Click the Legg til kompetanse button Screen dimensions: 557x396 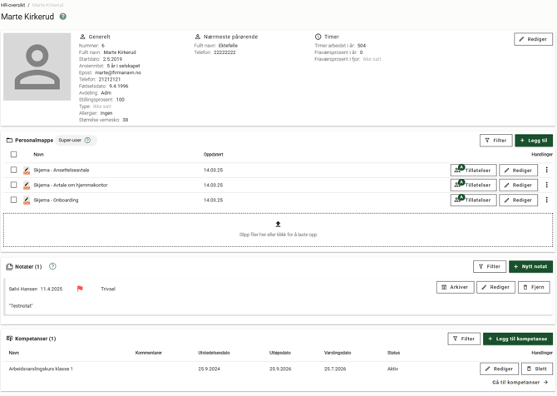pos(518,339)
